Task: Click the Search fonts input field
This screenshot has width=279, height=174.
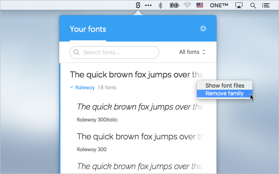Action: pos(114,53)
